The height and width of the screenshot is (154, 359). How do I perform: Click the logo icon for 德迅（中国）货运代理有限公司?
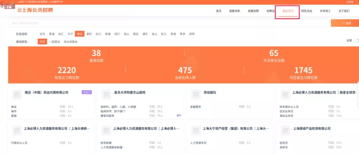(17, 94)
